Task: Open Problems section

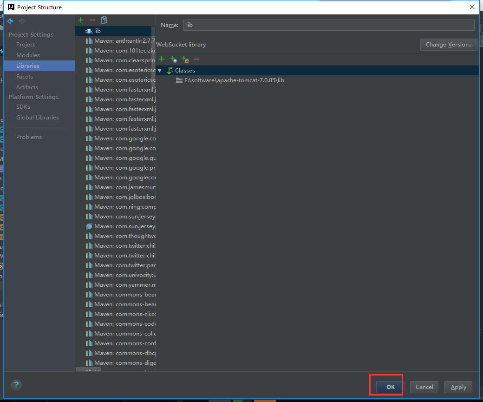Action: point(29,137)
